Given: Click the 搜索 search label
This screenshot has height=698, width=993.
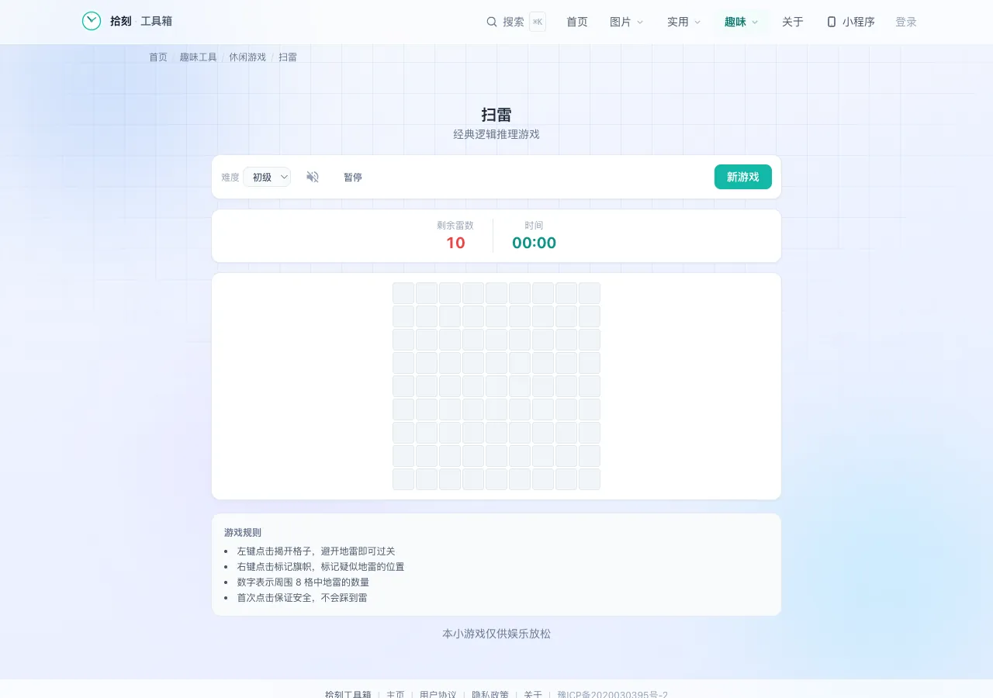Looking at the screenshot, I should [x=514, y=22].
